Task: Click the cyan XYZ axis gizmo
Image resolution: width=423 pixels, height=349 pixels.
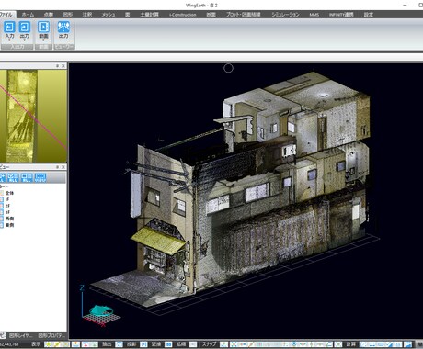Action: tap(101, 311)
